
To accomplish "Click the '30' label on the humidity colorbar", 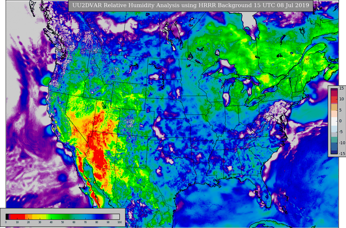I will pos(40,222).
